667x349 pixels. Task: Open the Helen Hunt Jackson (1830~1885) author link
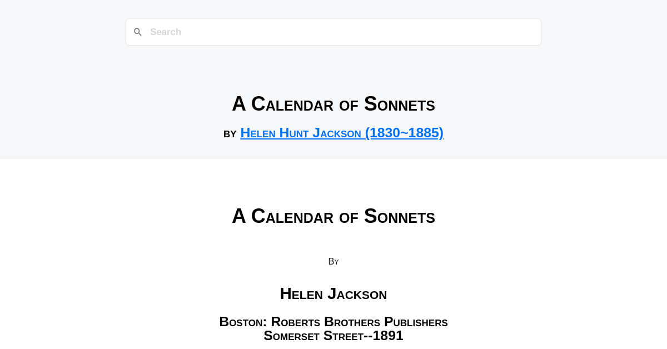[342, 133]
